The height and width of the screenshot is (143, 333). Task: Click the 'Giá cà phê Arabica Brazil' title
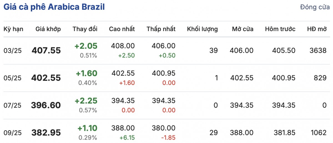pyautogui.click(x=54, y=7)
